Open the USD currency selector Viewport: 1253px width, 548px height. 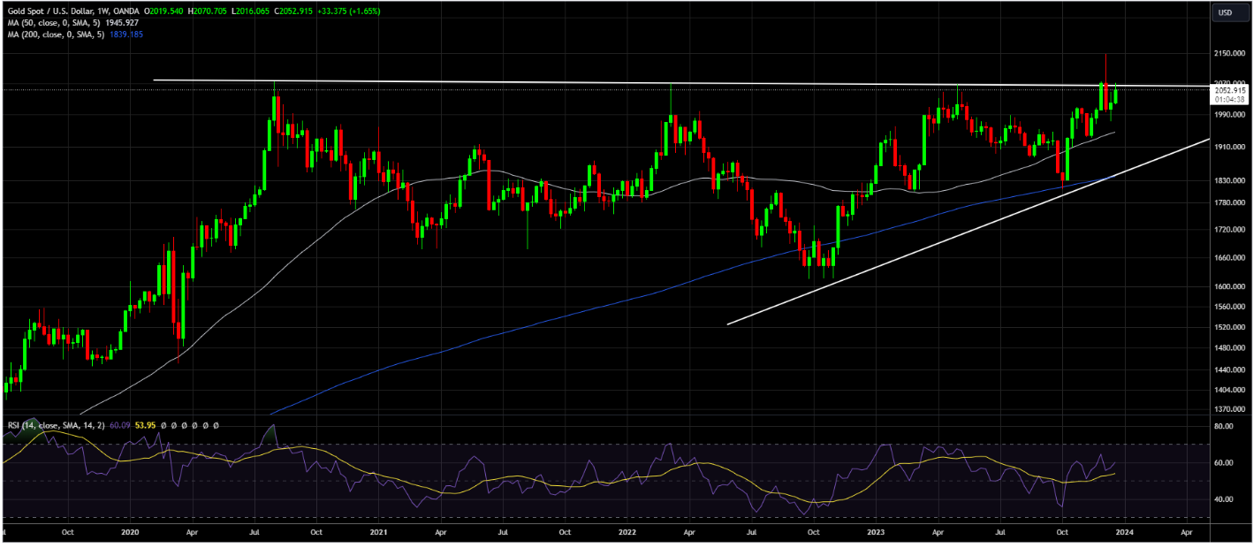[1226, 12]
